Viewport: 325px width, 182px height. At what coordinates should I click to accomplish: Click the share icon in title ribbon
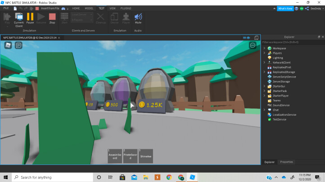307,9
